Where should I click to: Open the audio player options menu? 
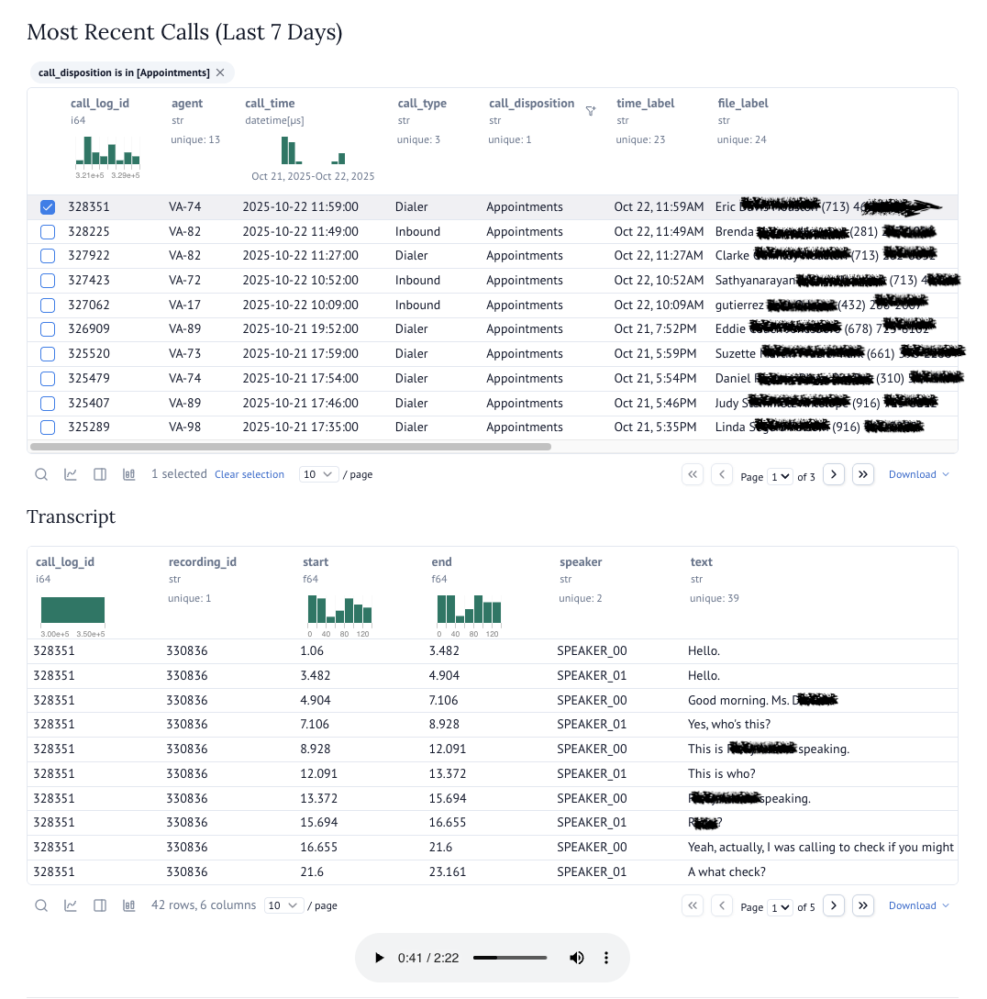606,957
